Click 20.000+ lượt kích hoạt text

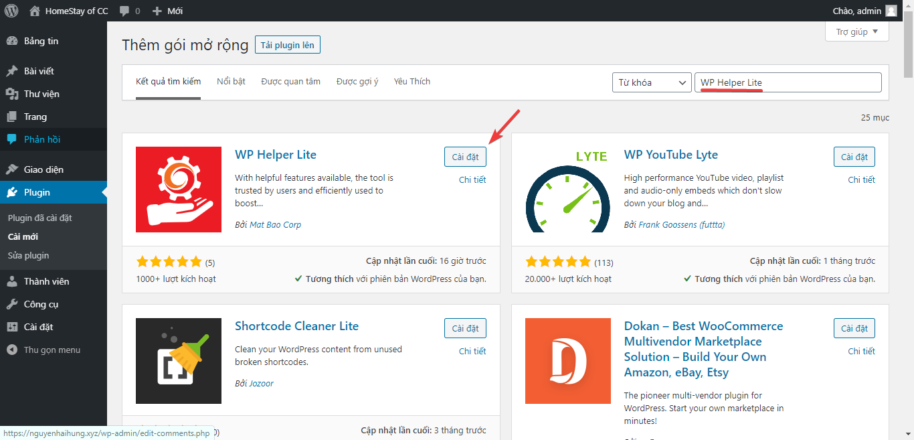click(x=568, y=279)
